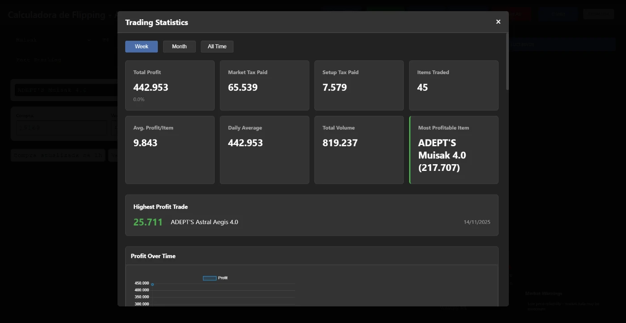Image resolution: width=626 pixels, height=323 pixels.
Task: Select the Daily Average card
Action: [x=264, y=150]
